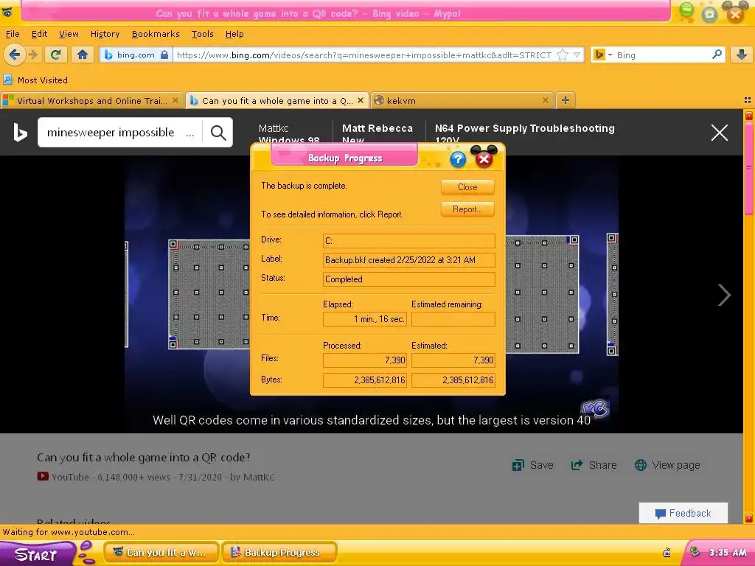Open the Matt Rebecca related video

(377, 134)
